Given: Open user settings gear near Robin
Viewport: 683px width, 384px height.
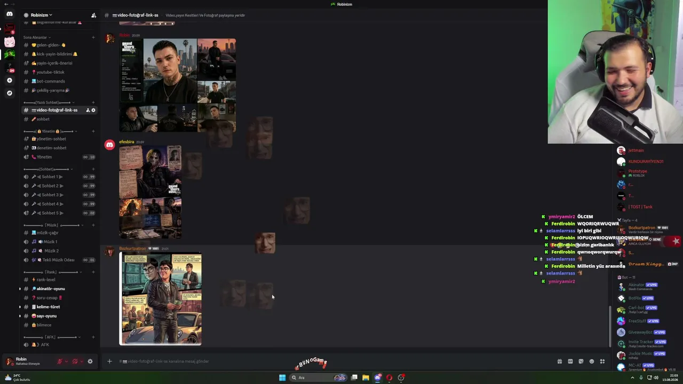Looking at the screenshot, I should 90,362.
